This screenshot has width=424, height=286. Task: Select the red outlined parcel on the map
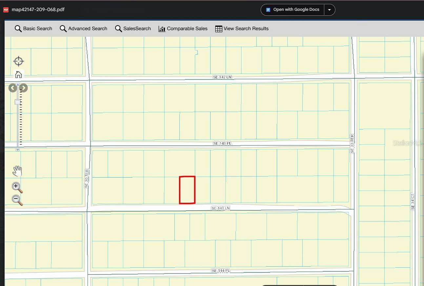click(187, 190)
